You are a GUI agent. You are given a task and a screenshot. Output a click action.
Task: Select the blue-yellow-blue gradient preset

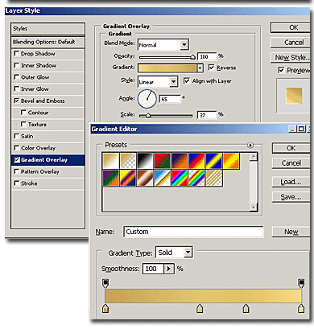click(213, 161)
